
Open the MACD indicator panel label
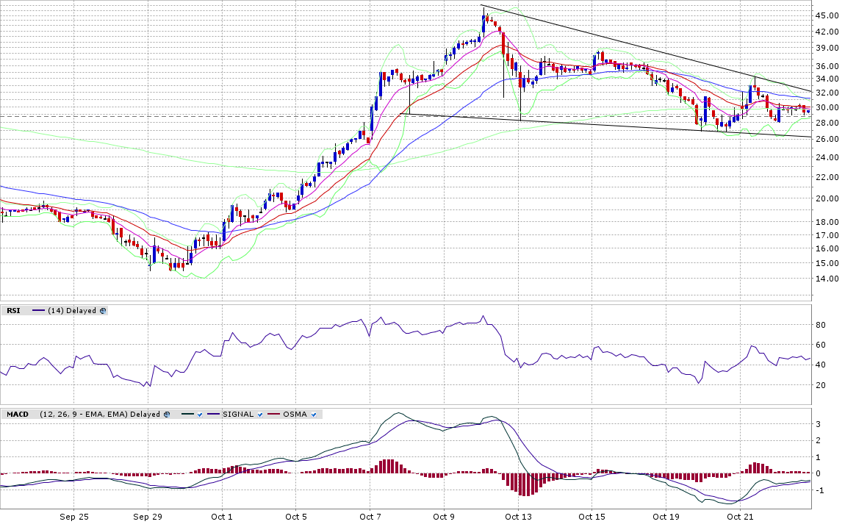[17, 415]
